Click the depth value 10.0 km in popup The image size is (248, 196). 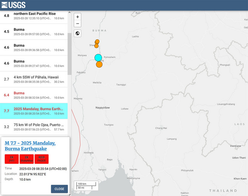tap(25, 179)
